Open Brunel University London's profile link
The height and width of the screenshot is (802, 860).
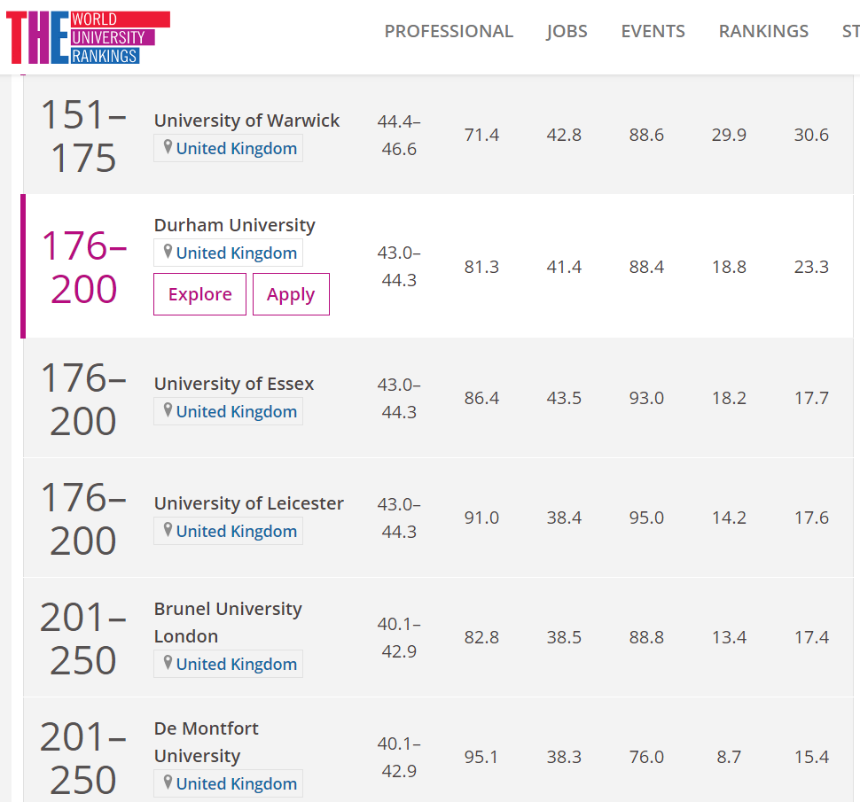(x=228, y=622)
